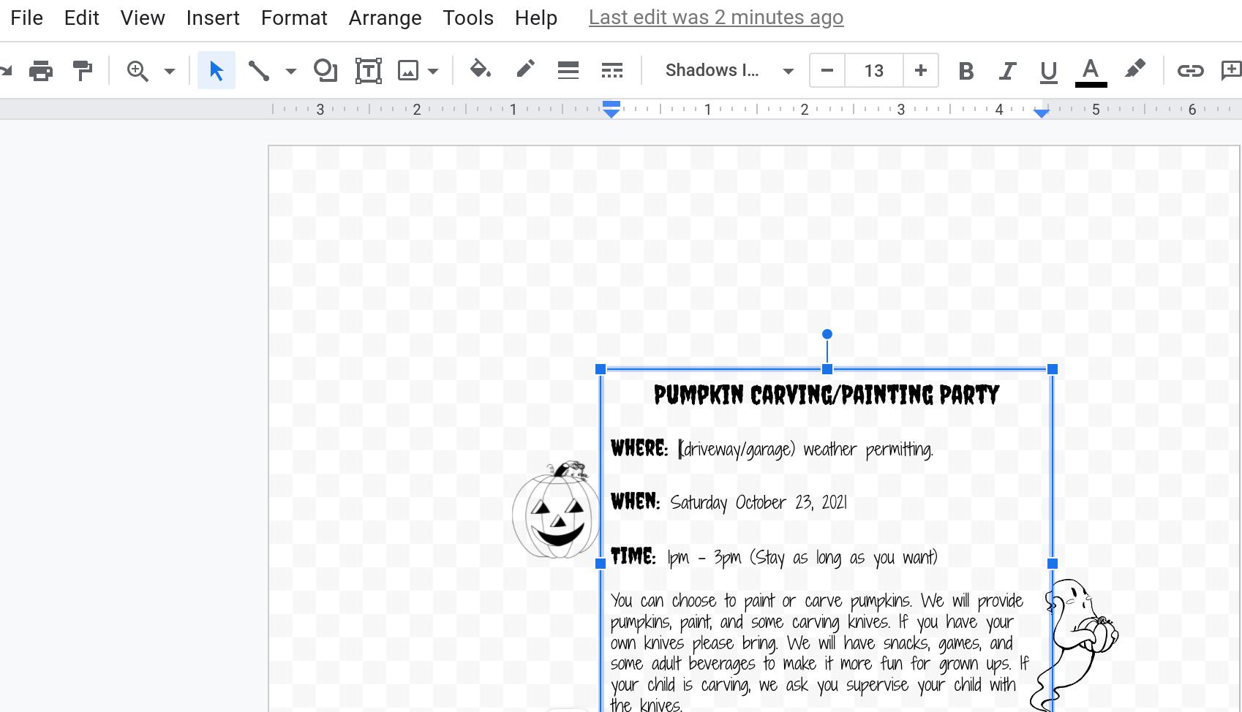Click the right-middle text box resize handle

tap(1053, 564)
